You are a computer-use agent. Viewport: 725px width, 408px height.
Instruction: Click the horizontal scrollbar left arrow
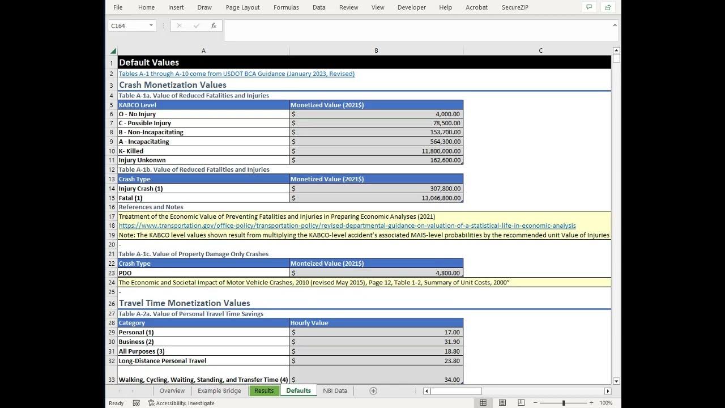point(427,391)
